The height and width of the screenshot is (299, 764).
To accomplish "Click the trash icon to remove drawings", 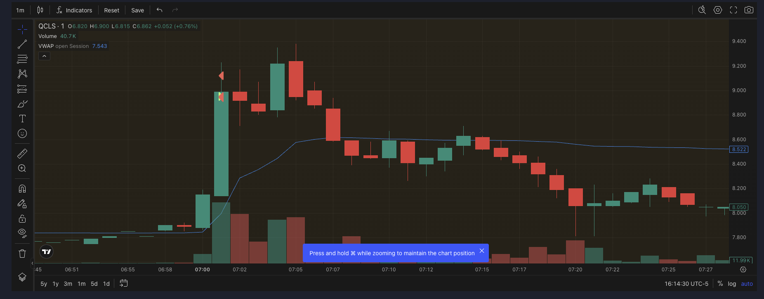I will [x=22, y=254].
